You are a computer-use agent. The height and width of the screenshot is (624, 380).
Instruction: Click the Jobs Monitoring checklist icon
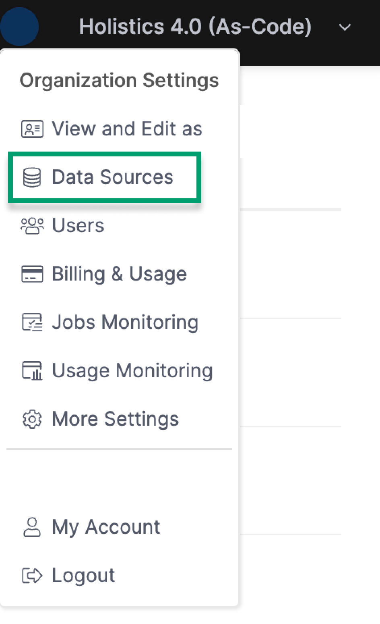[32, 322]
